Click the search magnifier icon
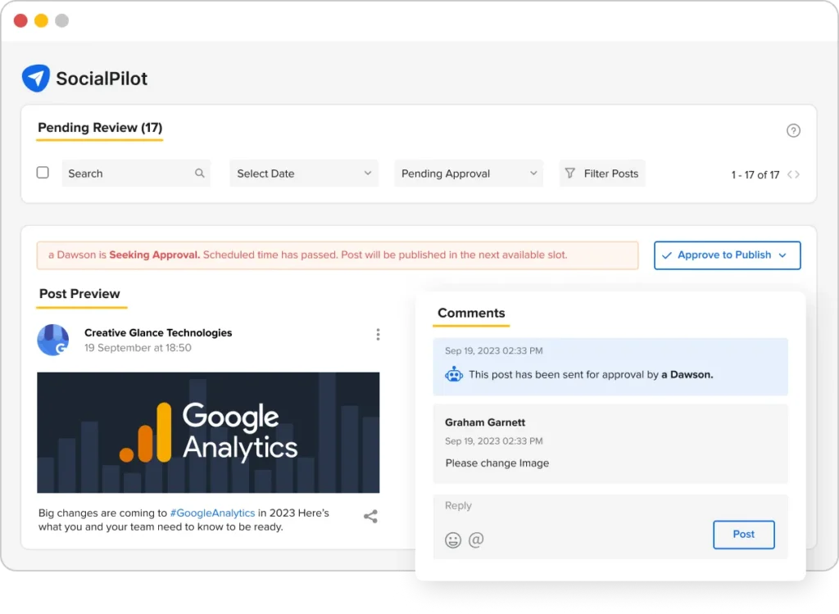 pos(199,173)
